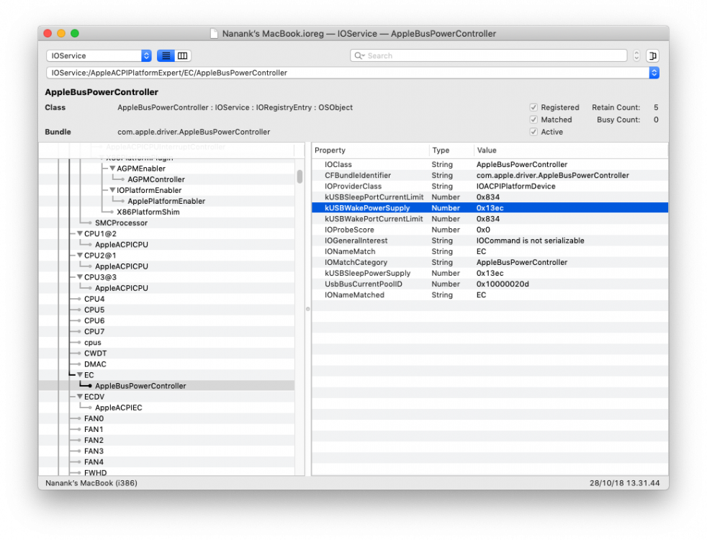Toggle the Matched checkbox

(x=533, y=120)
